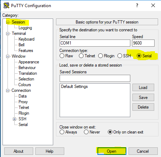Click the Cancel button
The image size is (161, 157).
click(x=143, y=151)
